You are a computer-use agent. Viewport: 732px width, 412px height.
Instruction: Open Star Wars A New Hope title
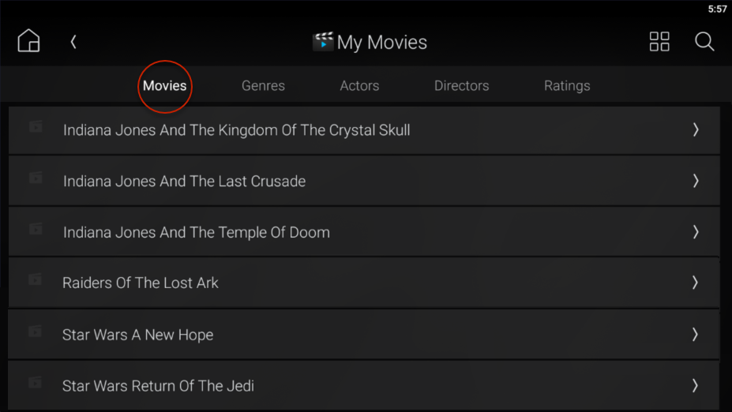tap(137, 335)
